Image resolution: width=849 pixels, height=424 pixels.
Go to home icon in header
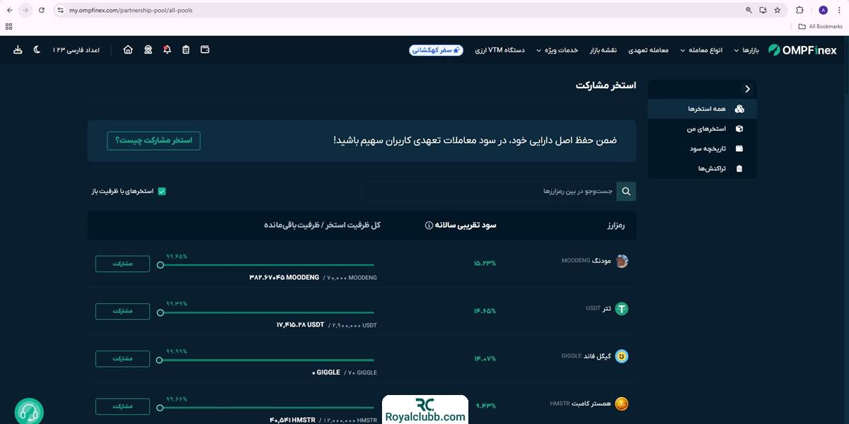coord(128,49)
